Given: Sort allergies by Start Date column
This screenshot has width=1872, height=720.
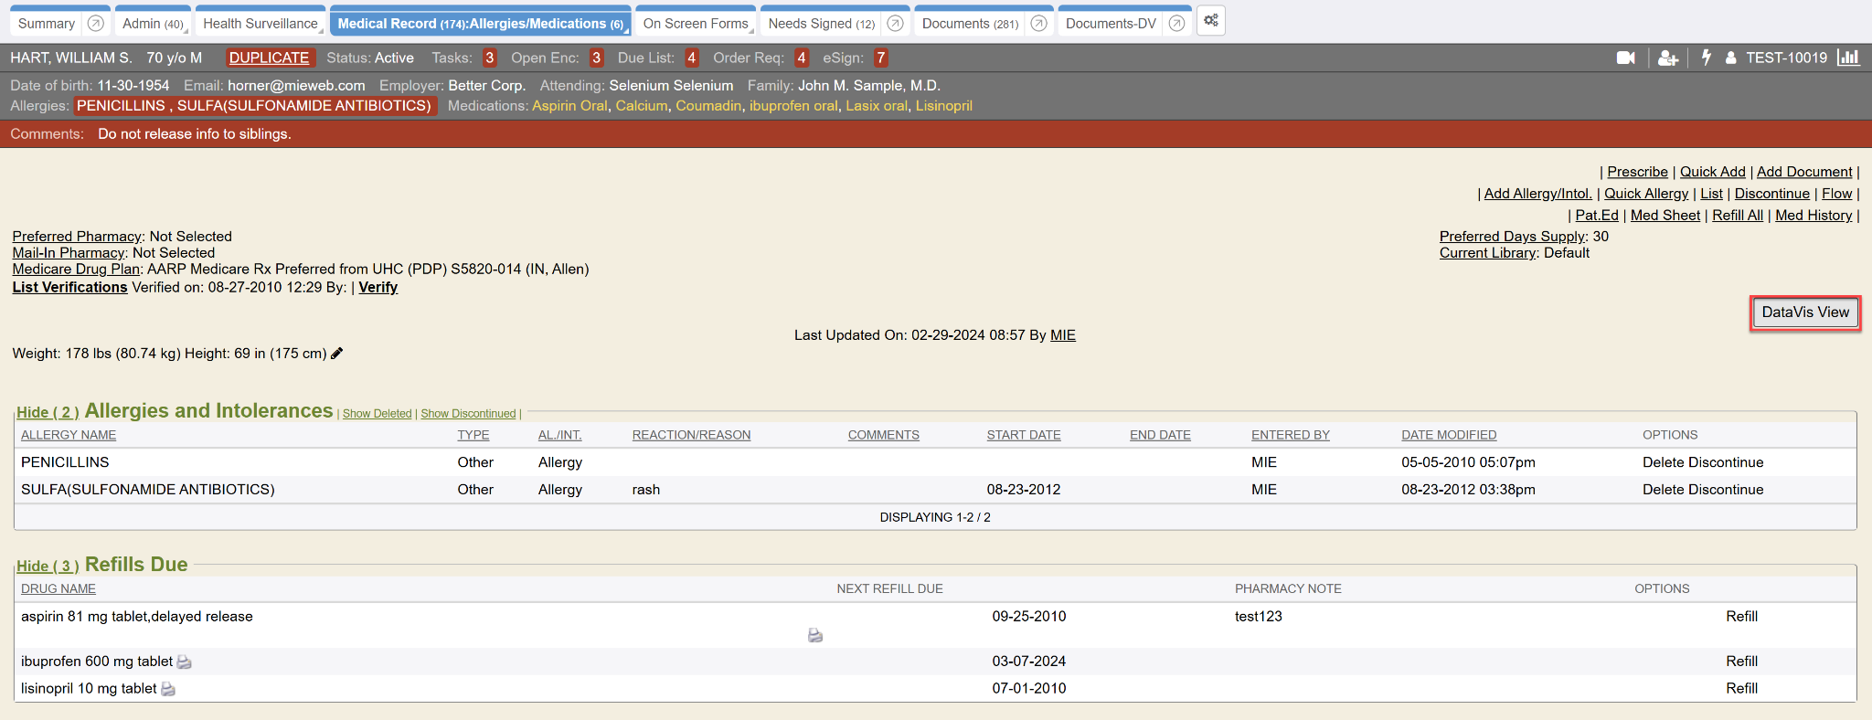Looking at the screenshot, I should pyautogui.click(x=1023, y=435).
